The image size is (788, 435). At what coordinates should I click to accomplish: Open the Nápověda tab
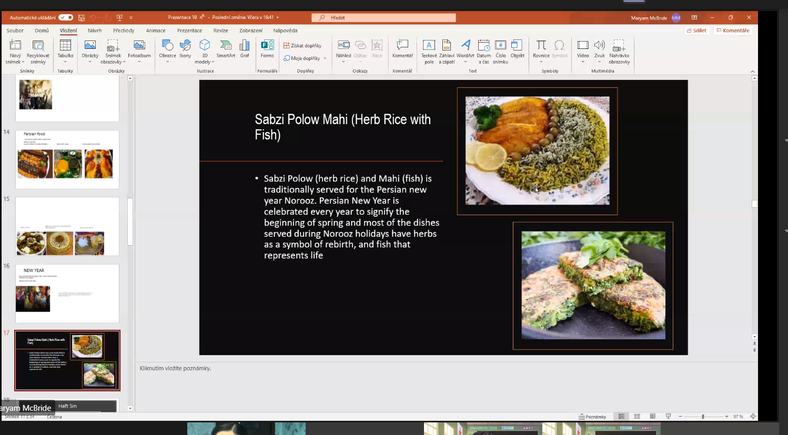pyautogui.click(x=285, y=31)
